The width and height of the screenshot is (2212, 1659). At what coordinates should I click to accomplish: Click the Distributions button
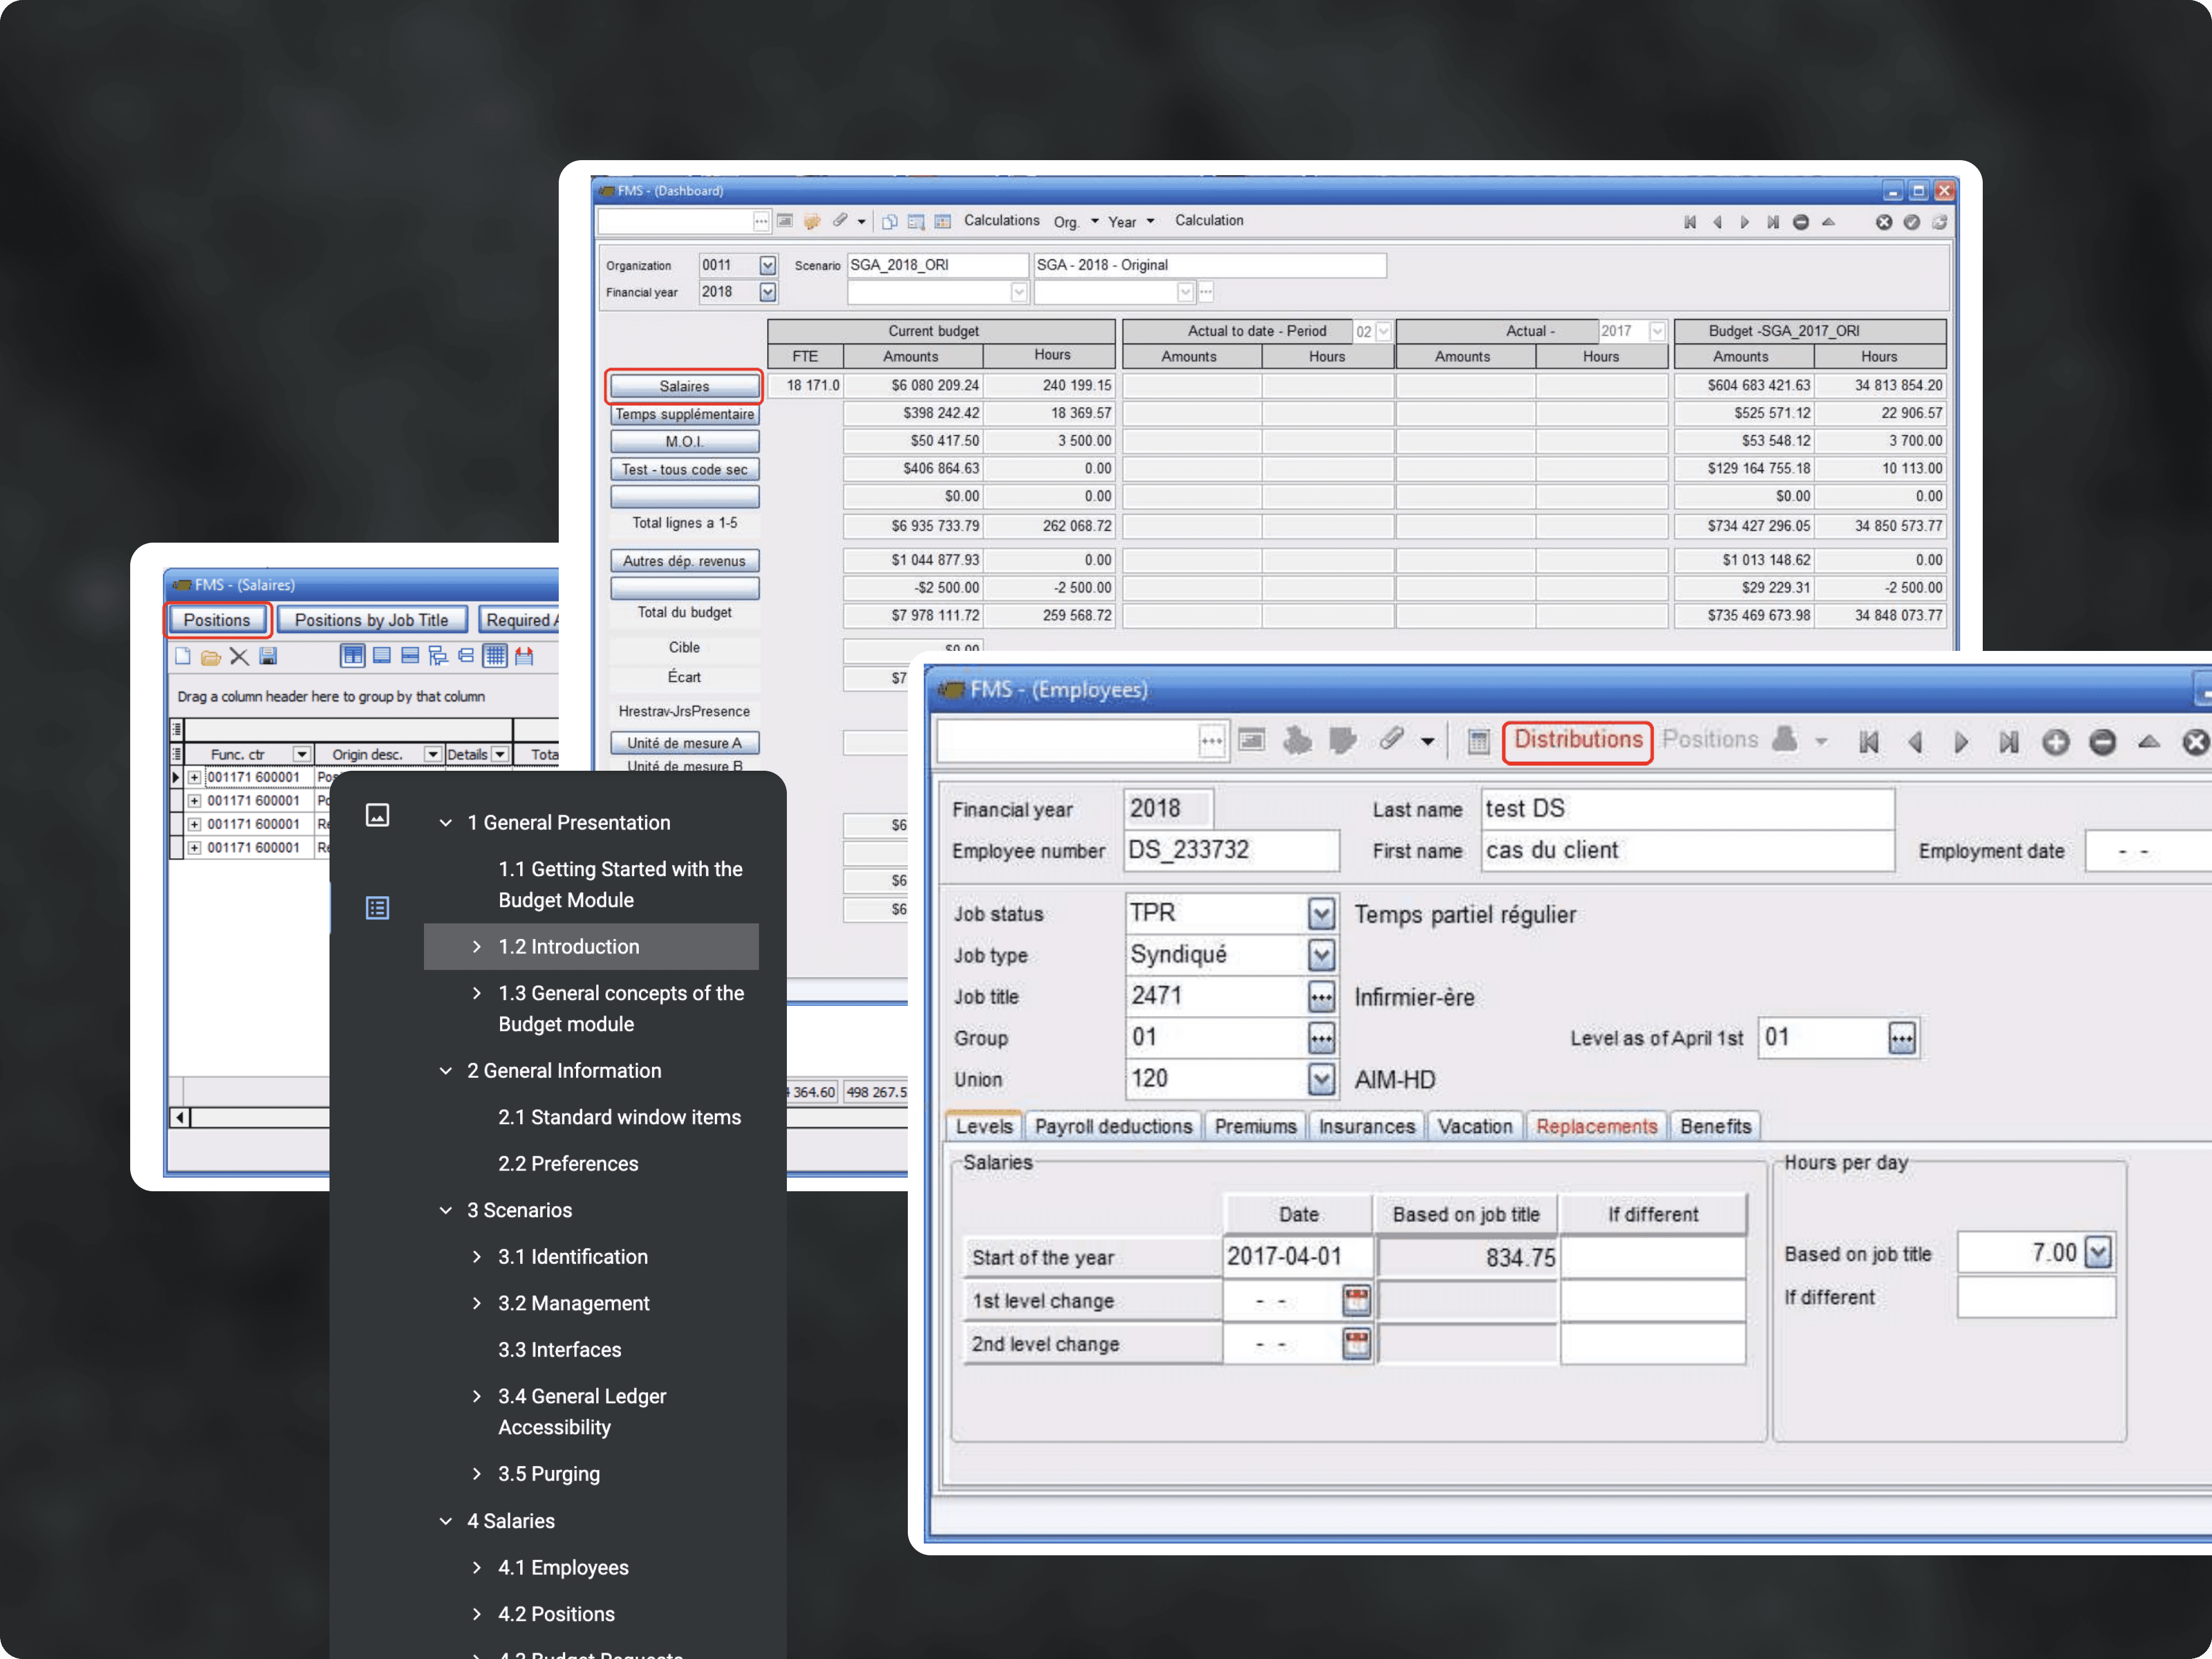tap(1577, 740)
